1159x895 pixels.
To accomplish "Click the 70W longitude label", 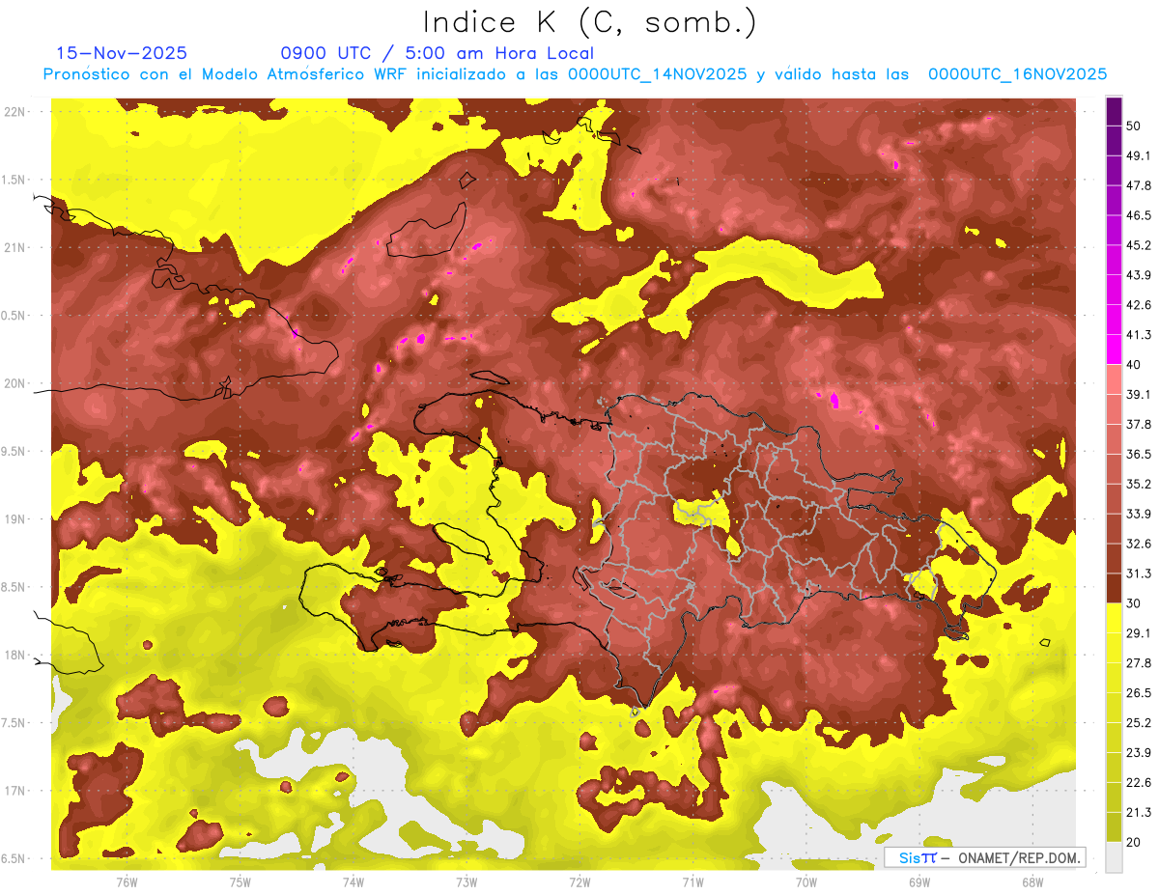I will click(x=806, y=881).
